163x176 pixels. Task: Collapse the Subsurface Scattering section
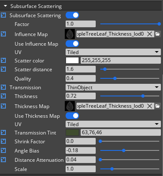(x=5, y=6)
